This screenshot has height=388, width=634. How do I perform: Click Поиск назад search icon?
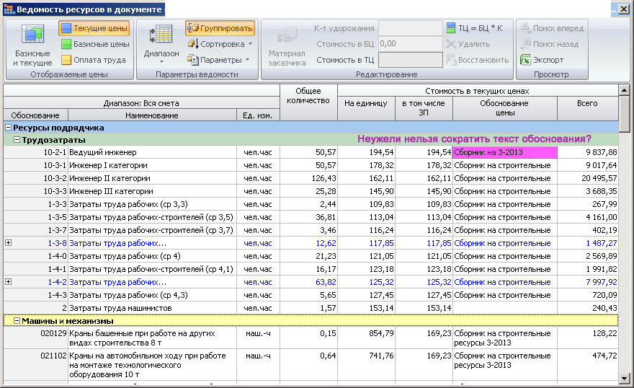point(525,44)
